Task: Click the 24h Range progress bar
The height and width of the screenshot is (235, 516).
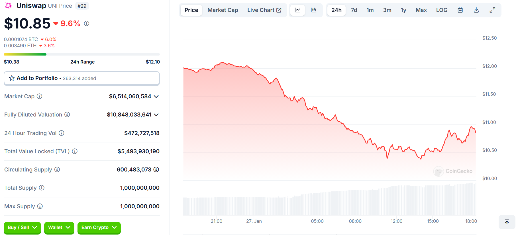Action: pyautogui.click(x=81, y=54)
